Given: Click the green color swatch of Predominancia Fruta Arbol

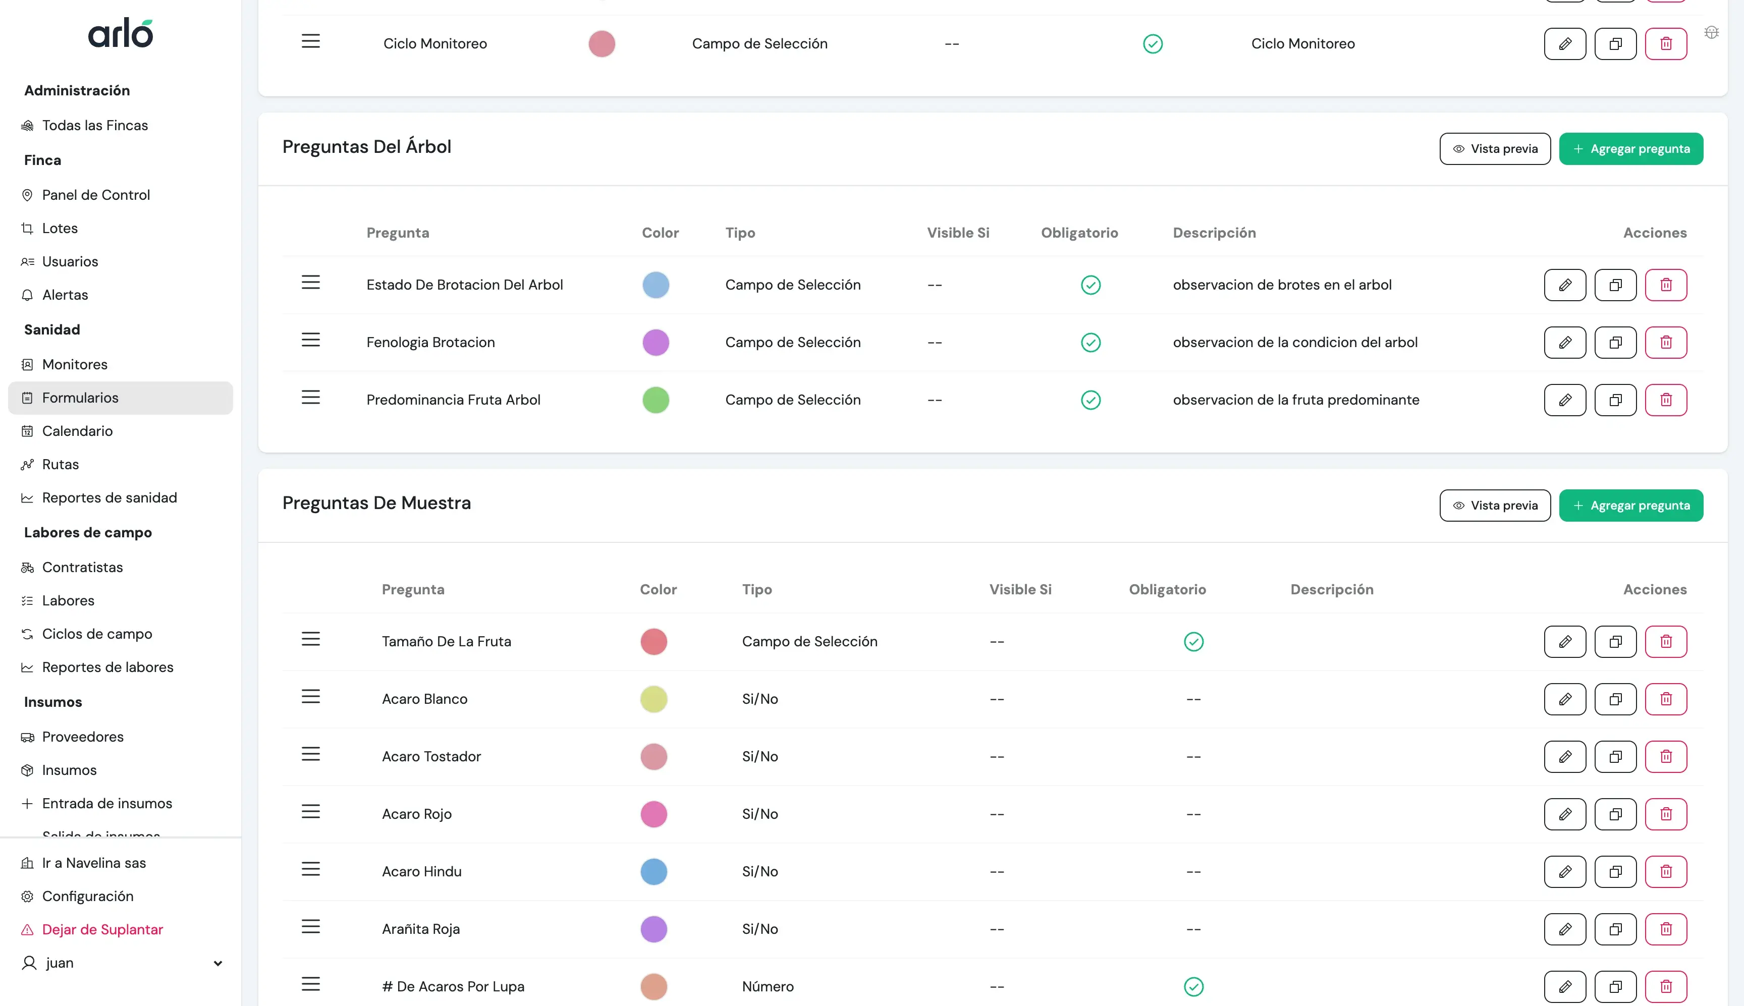Looking at the screenshot, I should click(x=655, y=400).
